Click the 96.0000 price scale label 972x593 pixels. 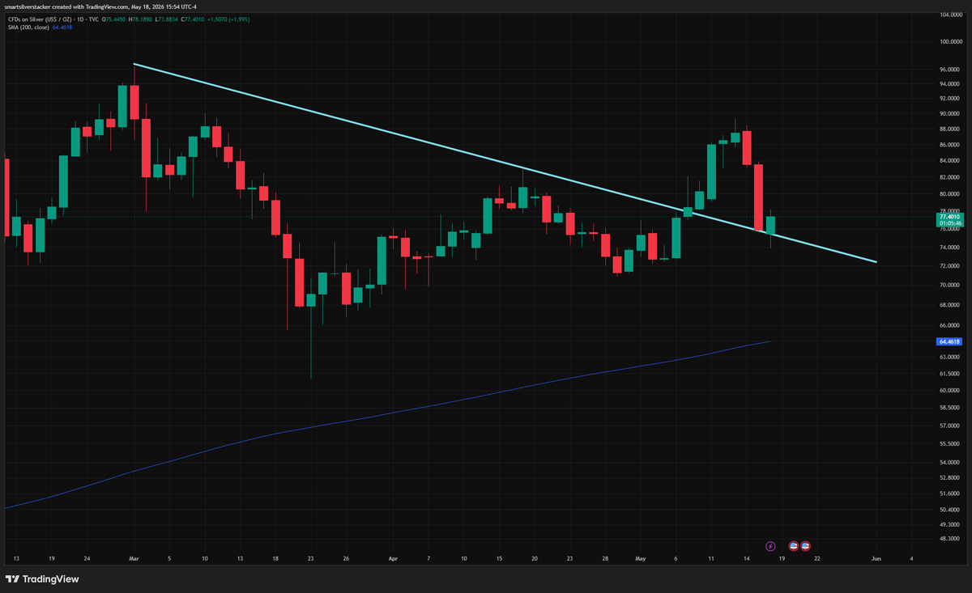(x=950, y=70)
